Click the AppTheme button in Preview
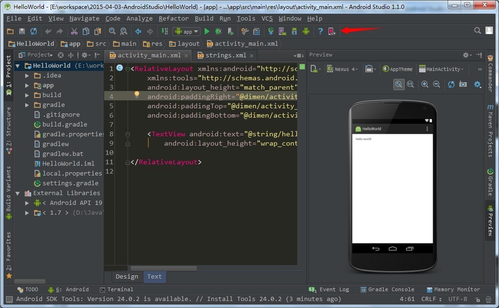Viewport: 499px width, 308px height. click(x=398, y=69)
